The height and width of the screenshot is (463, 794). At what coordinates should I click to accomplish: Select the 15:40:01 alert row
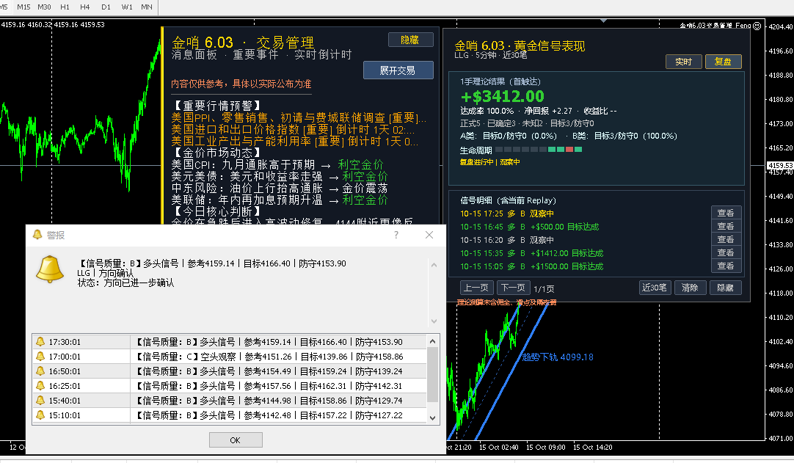230,401
